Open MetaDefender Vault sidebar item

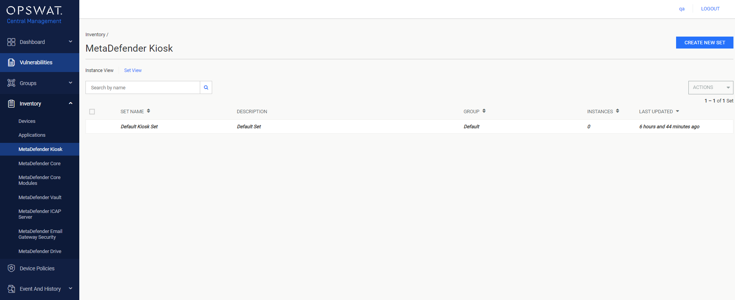point(40,198)
